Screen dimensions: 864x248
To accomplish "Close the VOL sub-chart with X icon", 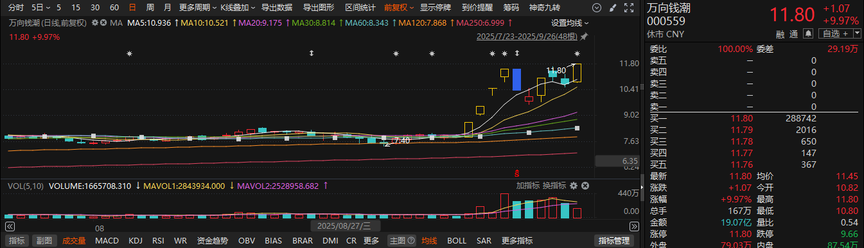I will point(585,186).
